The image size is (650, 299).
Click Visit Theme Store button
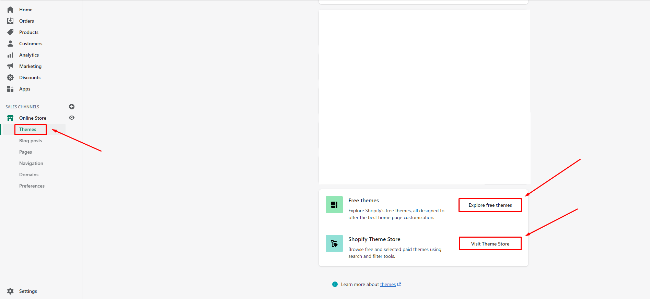point(490,244)
